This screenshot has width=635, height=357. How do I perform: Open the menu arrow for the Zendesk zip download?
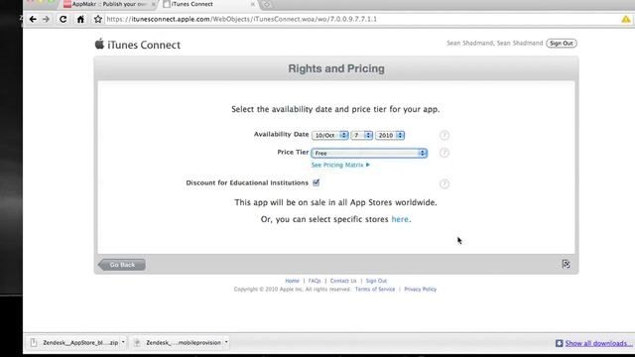(x=123, y=342)
